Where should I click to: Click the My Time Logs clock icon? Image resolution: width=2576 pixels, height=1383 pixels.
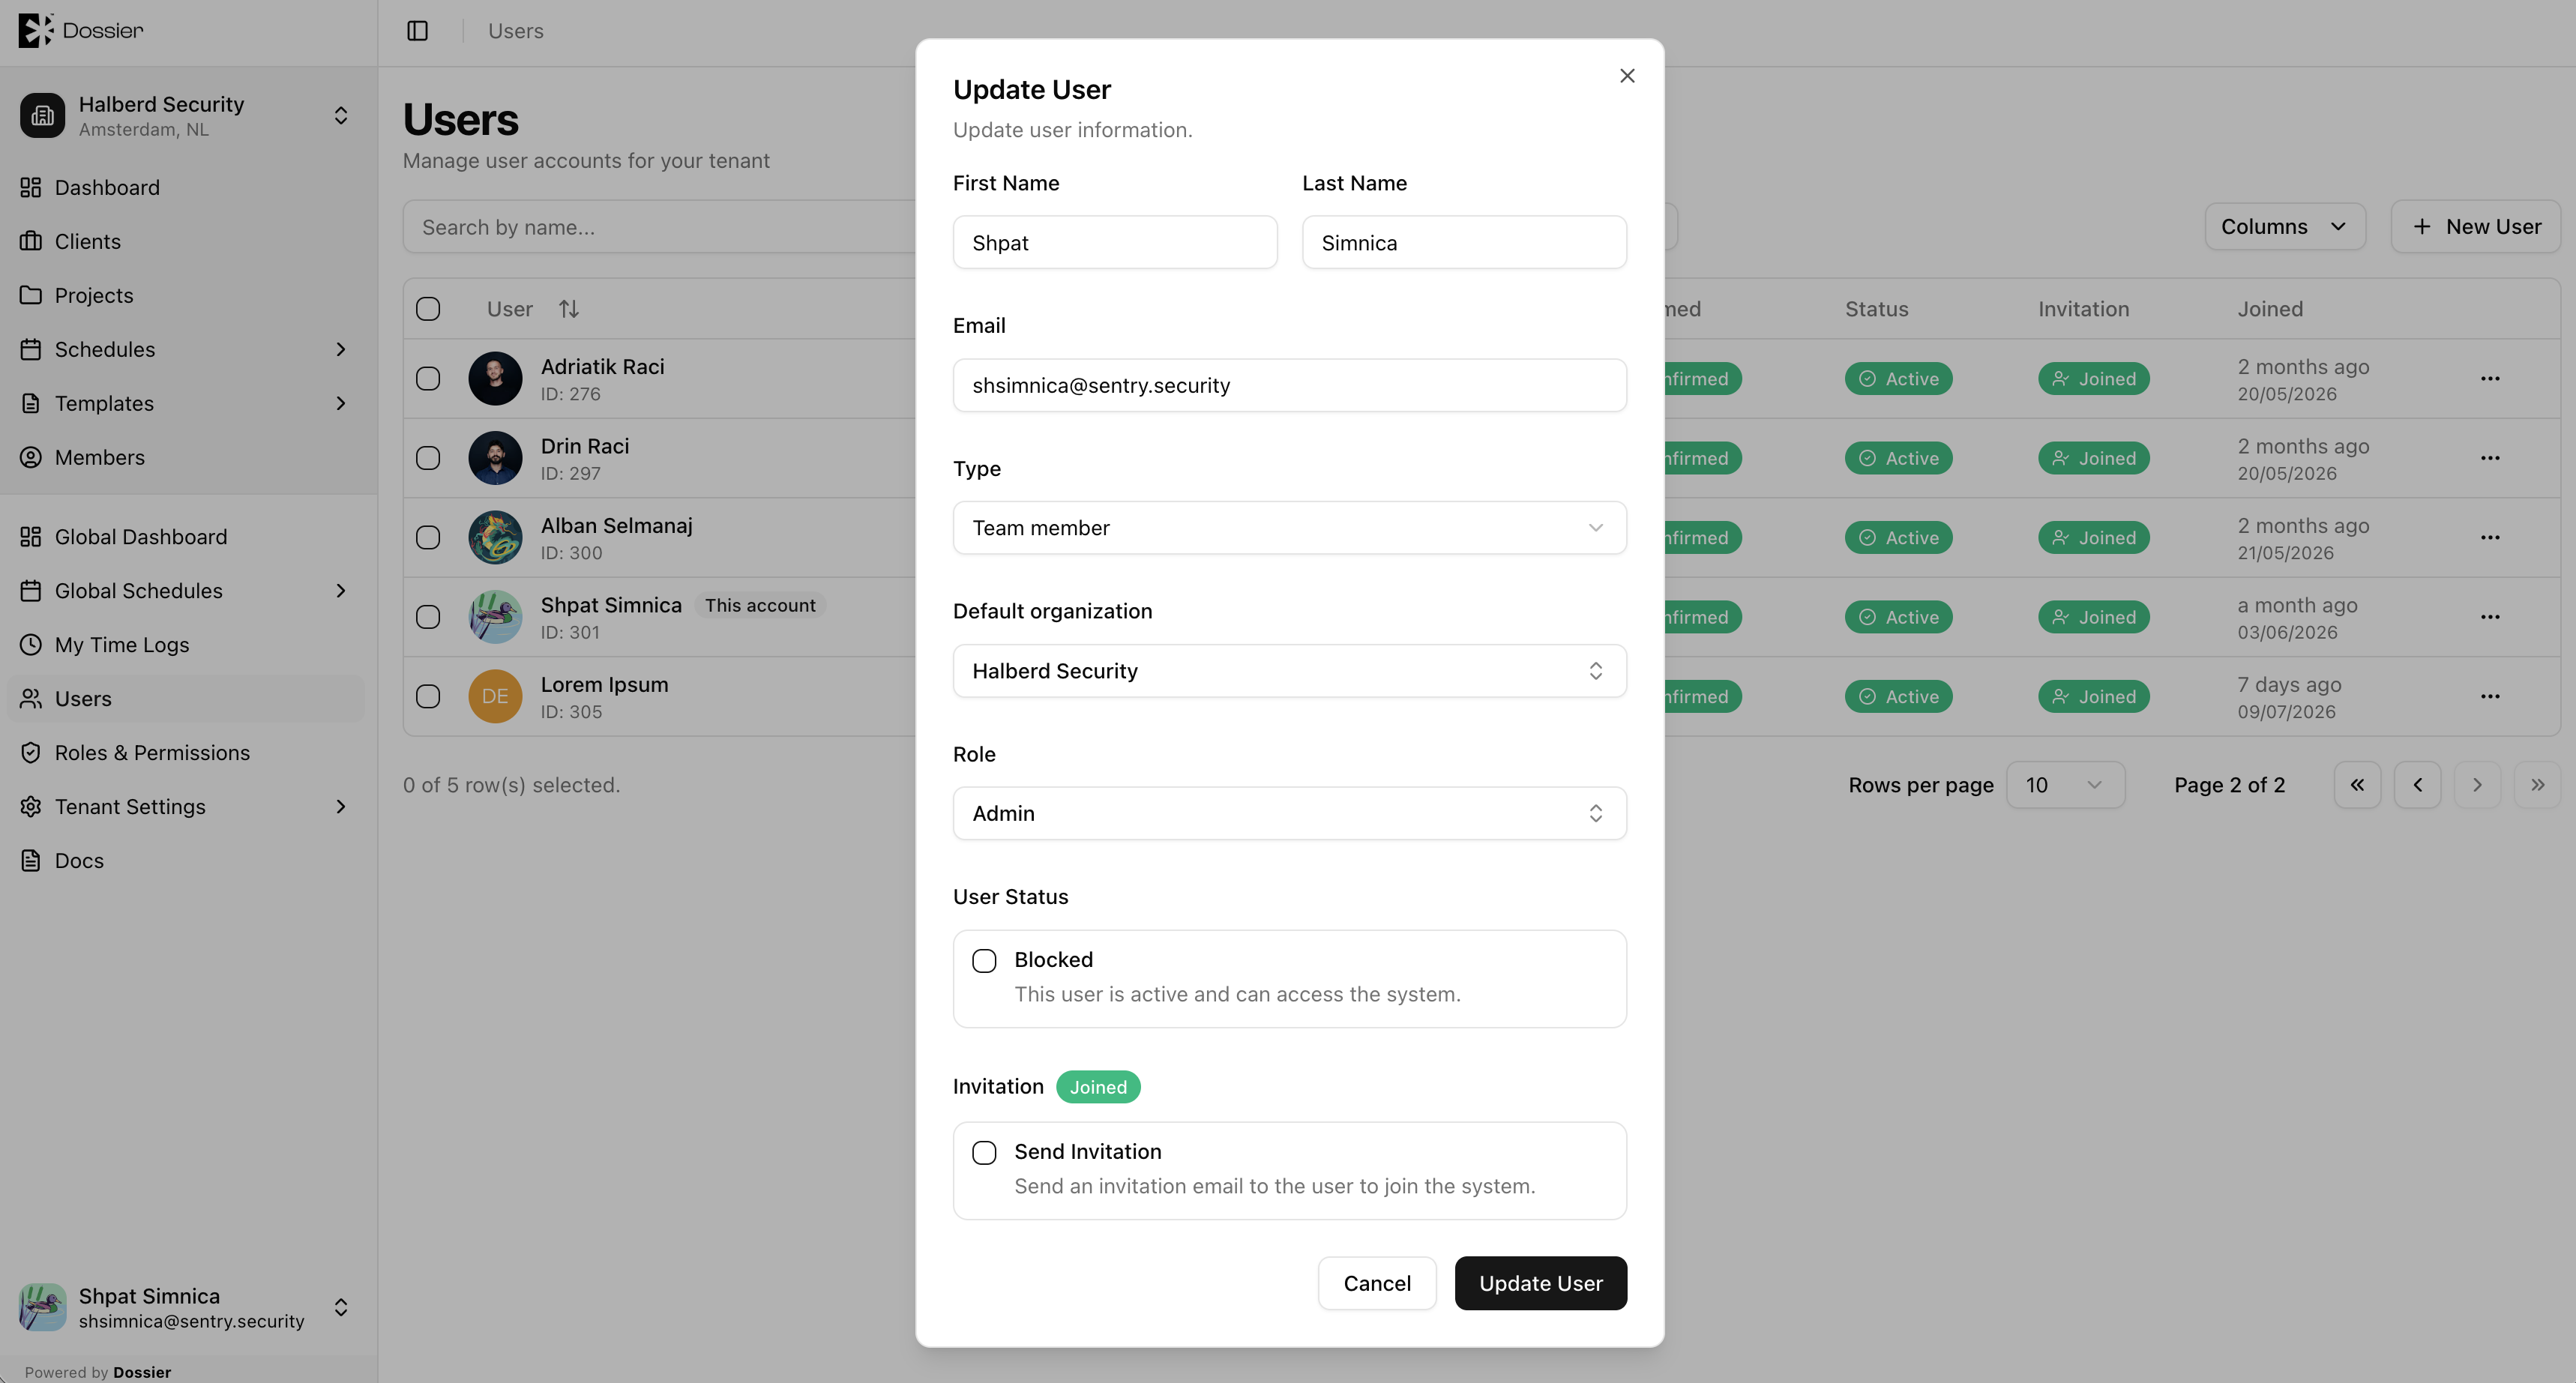point(31,645)
